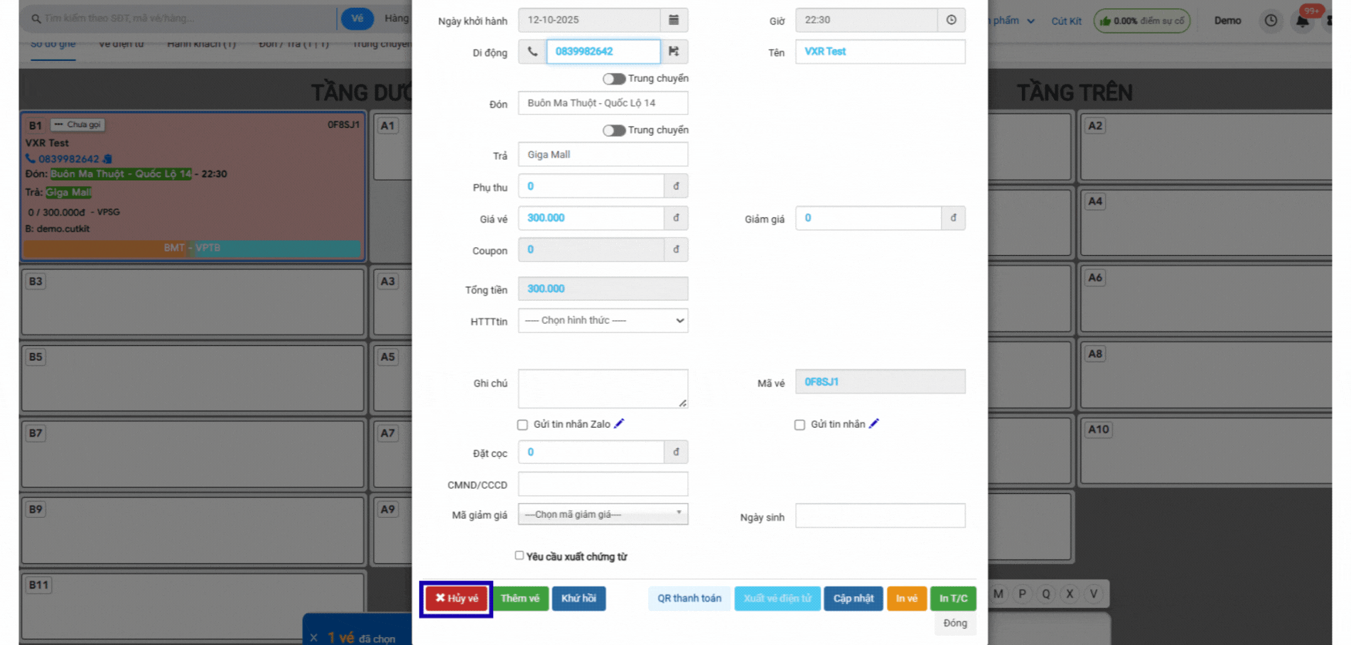
Task: Edit the Zalo message template with the pencil icon
Action: [x=619, y=424]
